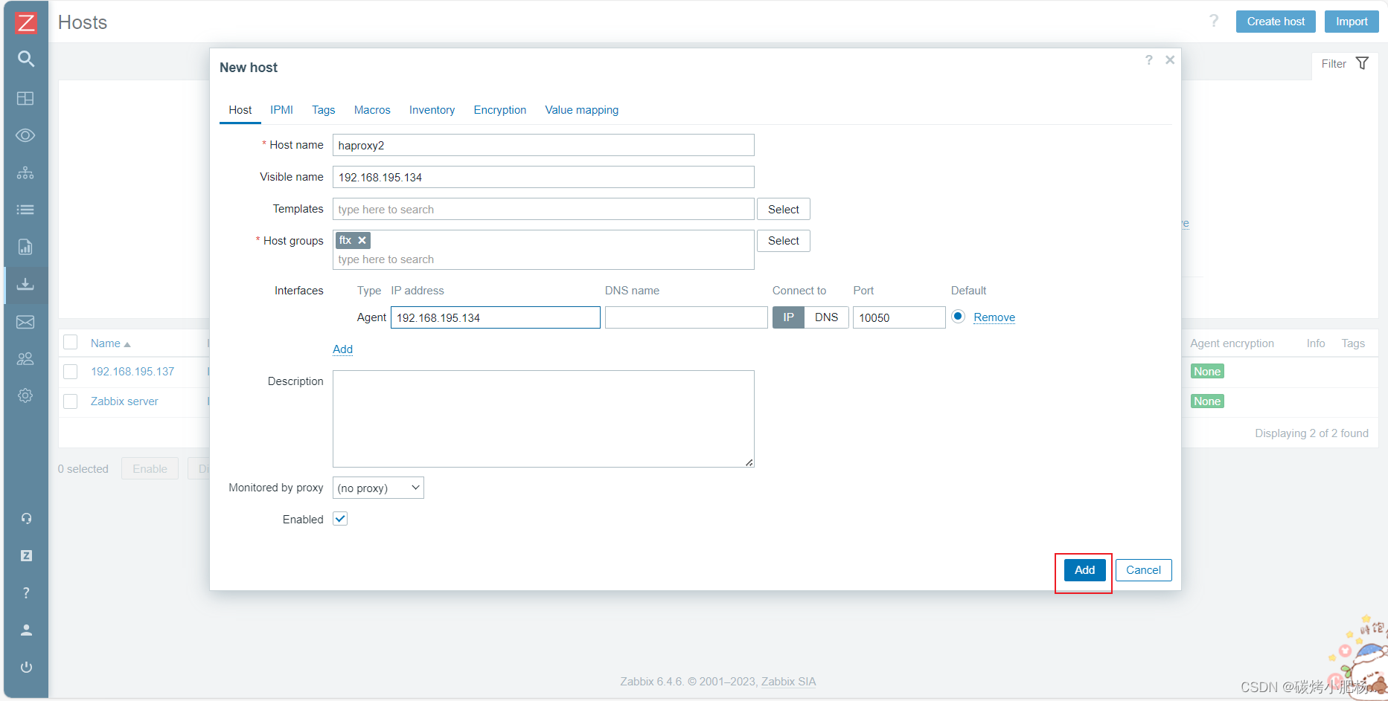Click the New host dialog help icon
Viewport: 1388px width, 701px height.
click(x=1149, y=59)
